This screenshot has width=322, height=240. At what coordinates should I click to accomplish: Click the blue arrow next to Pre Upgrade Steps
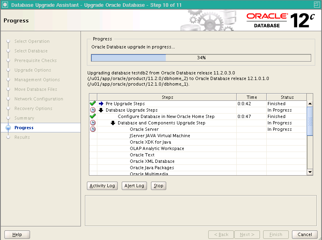pos(101,104)
